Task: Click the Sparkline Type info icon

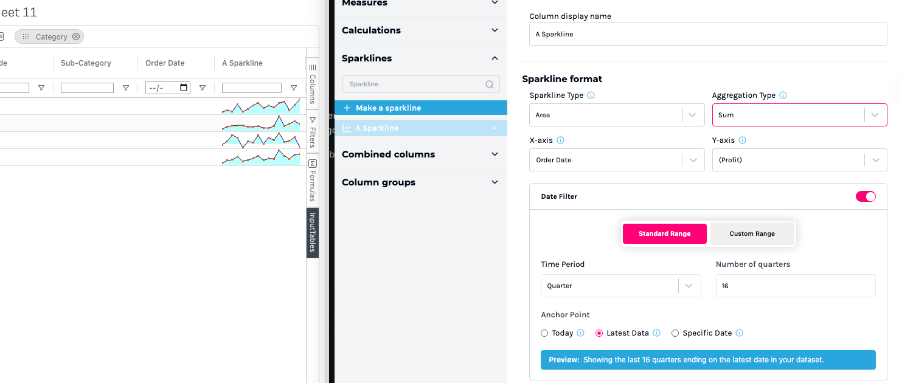Action: (x=591, y=95)
